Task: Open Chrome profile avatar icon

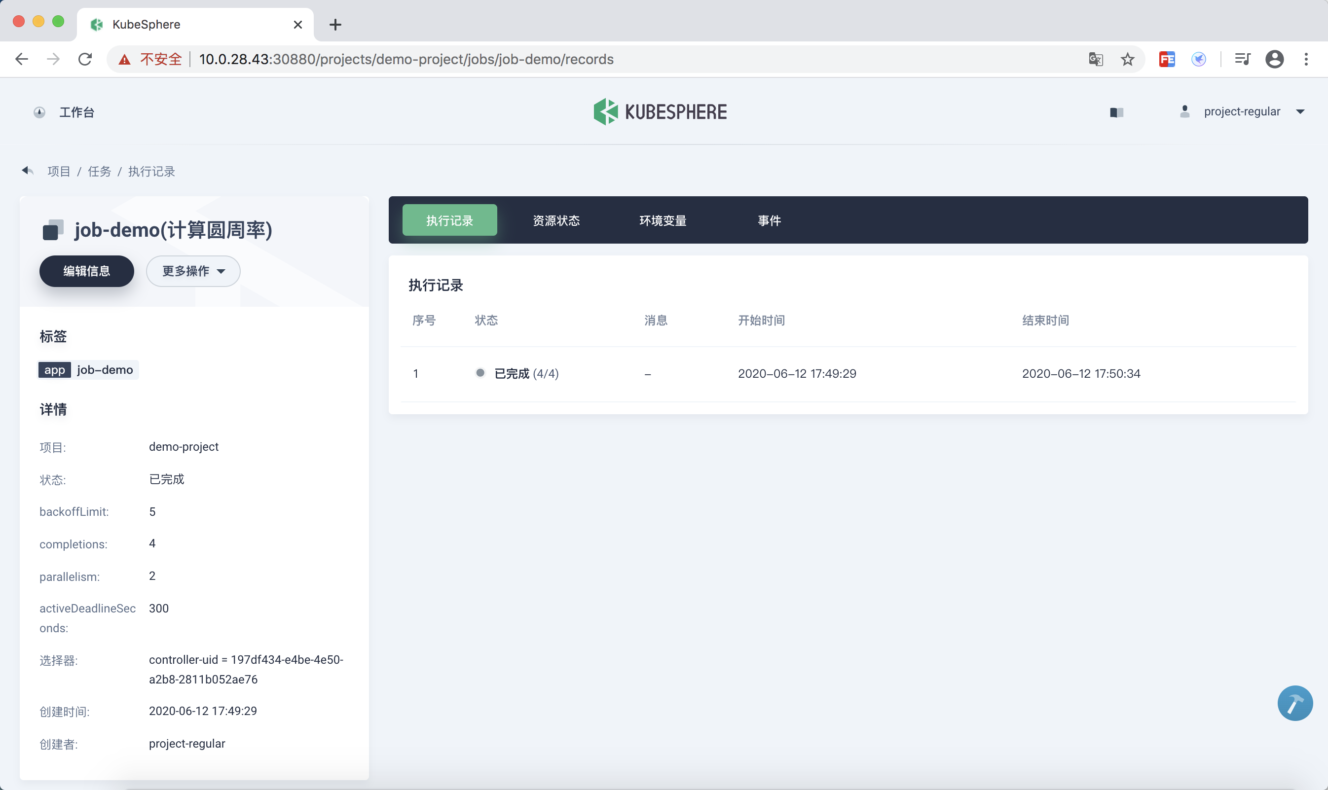Action: 1274,59
